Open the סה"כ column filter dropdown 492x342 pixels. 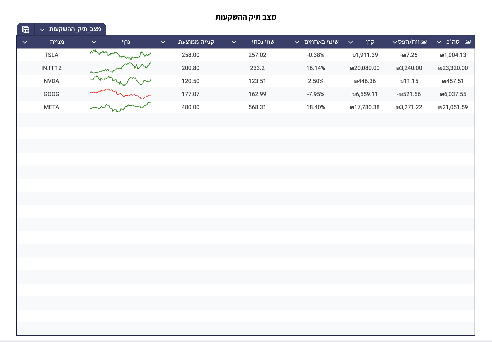(x=439, y=42)
